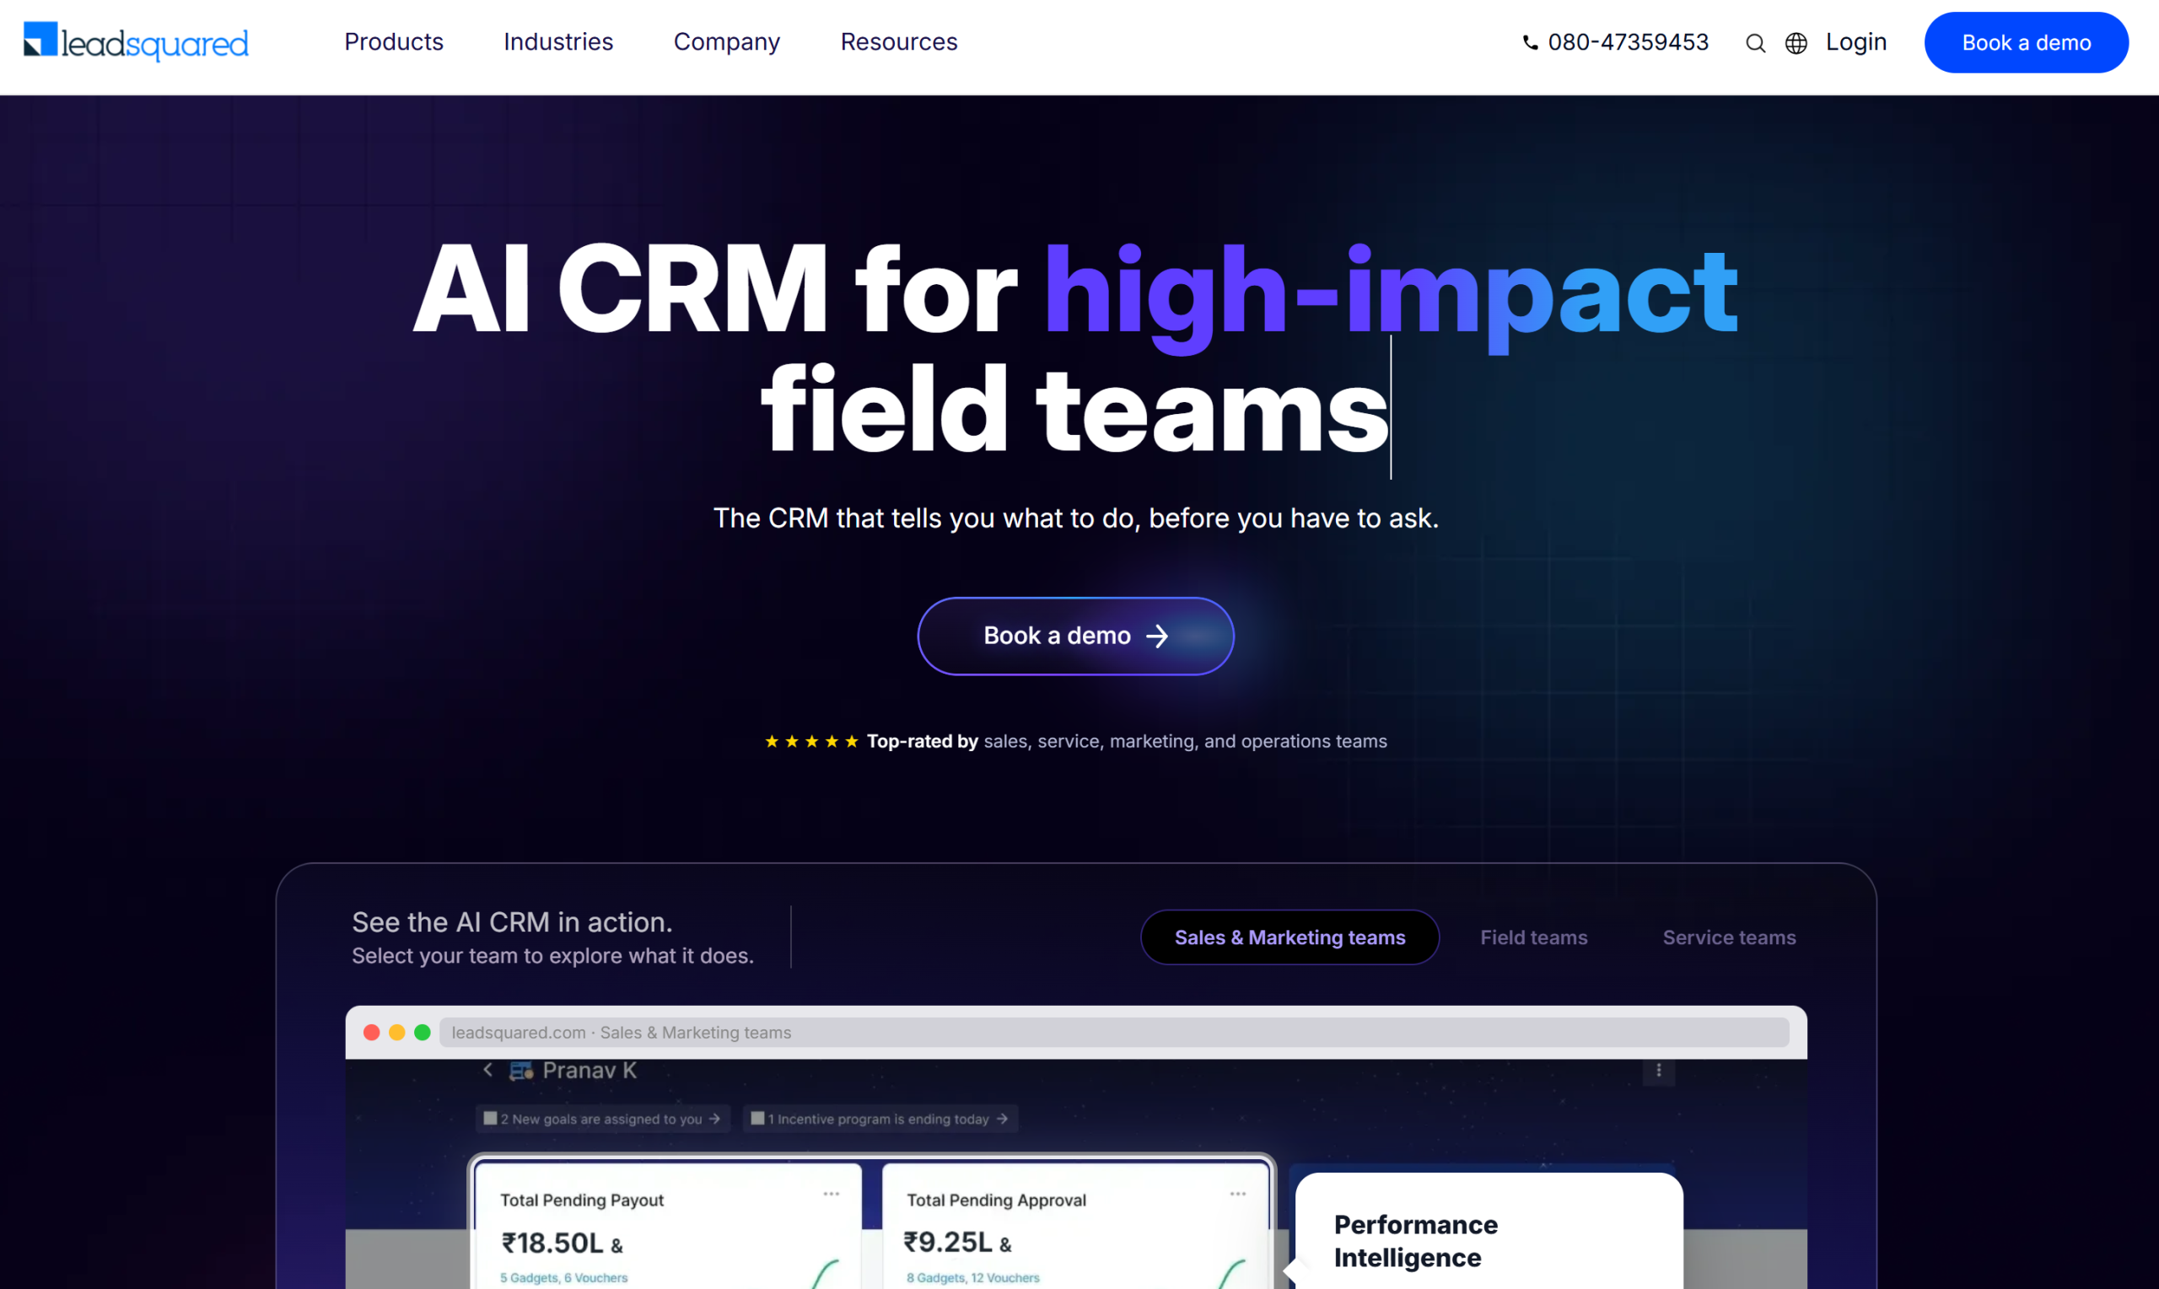Screen dimensions: 2159x1289
Task: Click the profile icon next to Pranav K
Action: click(521, 1071)
